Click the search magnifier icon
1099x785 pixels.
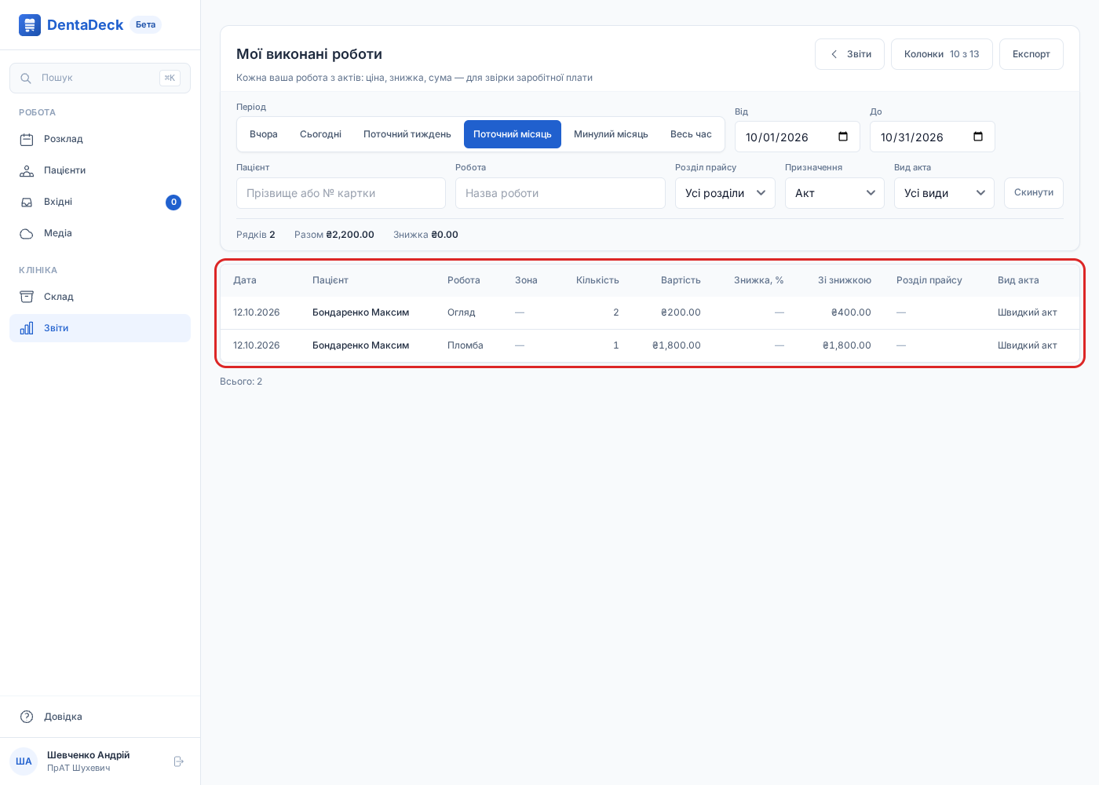[x=26, y=78]
